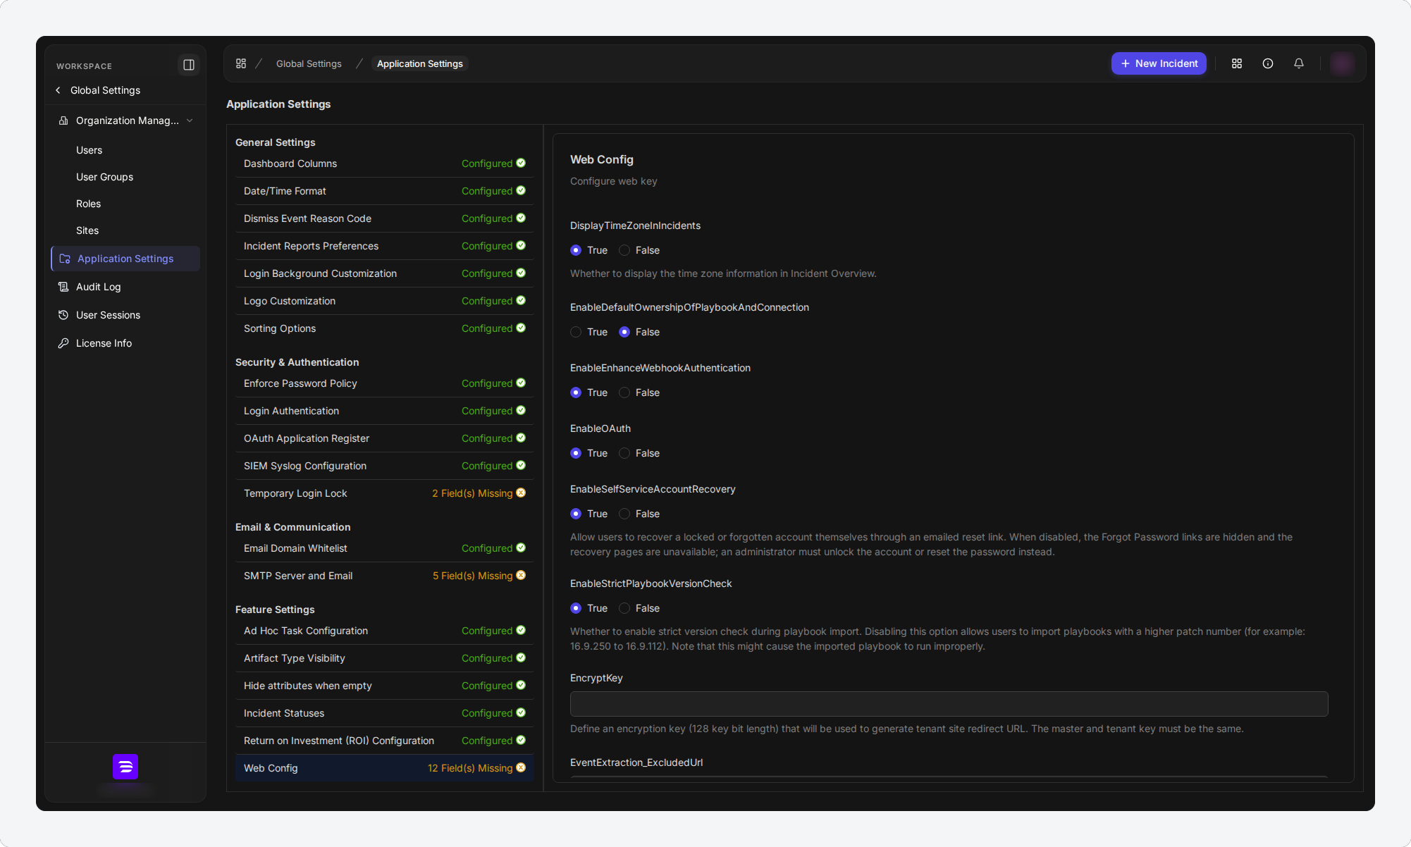This screenshot has height=847, width=1411.
Task: Click the warning icon on Temporary Login Lock
Action: [521, 493]
